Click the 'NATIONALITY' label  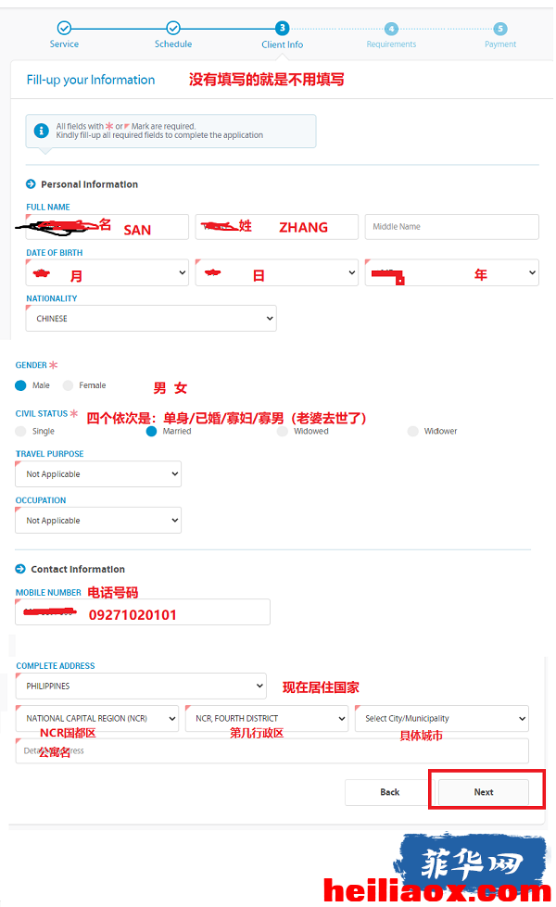tap(52, 298)
